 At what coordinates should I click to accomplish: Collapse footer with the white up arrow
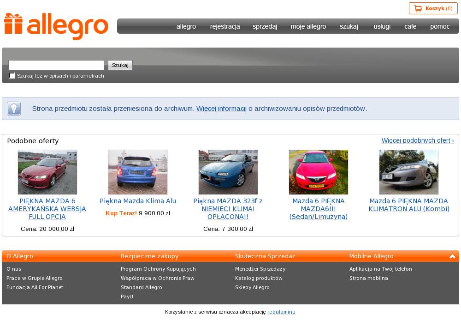pos(453,256)
